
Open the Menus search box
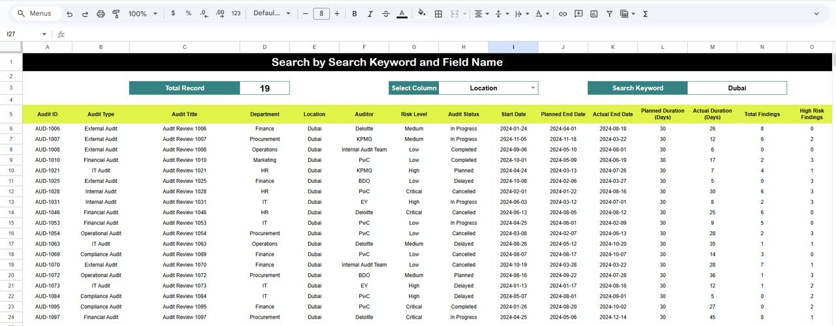pos(37,14)
